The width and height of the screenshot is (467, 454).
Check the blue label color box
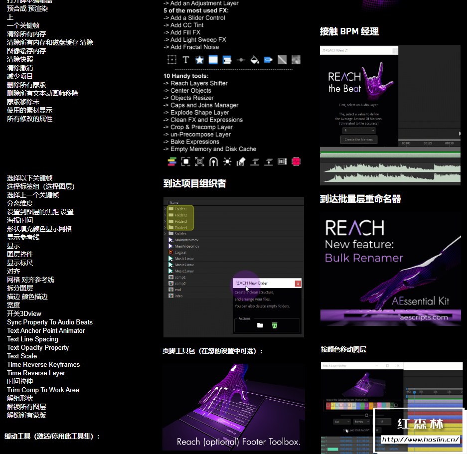click(358, 405)
